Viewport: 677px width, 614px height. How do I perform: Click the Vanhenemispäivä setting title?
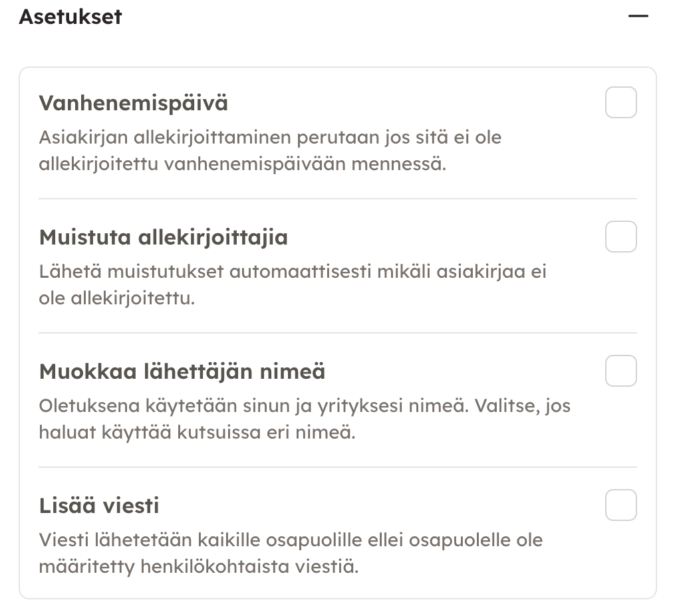click(133, 103)
